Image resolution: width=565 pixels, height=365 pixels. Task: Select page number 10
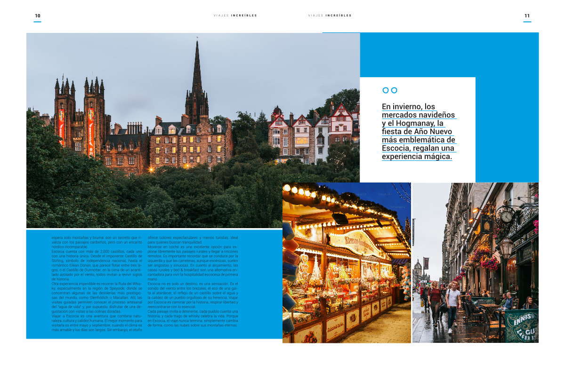38,16
